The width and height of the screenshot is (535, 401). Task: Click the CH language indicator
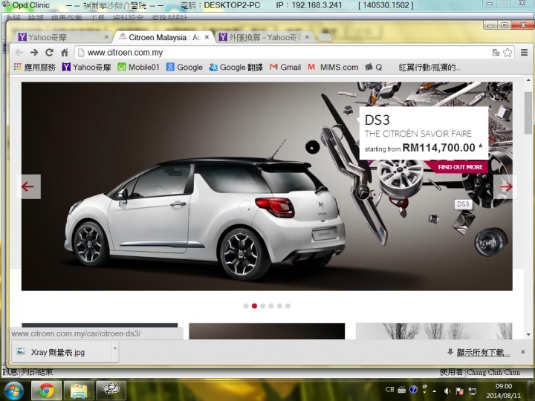[389, 389]
